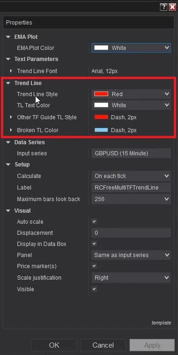Collapse the Data Series section
The width and height of the screenshot is (178, 355).
pos(8,142)
